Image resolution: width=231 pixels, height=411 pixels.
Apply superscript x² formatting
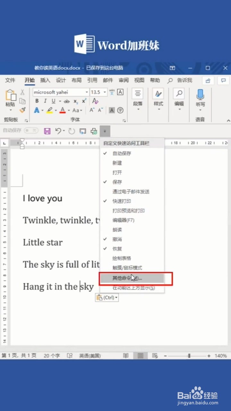tap(84, 101)
